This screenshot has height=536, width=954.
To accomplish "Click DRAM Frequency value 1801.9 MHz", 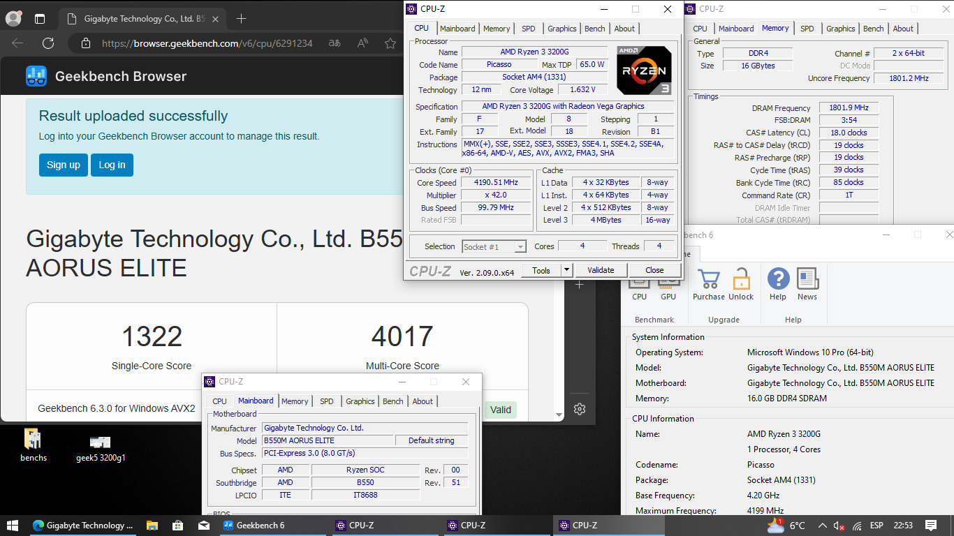I will click(x=849, y=108).
